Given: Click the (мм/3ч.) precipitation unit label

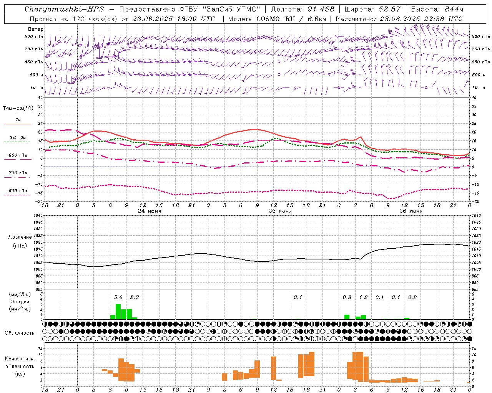Looking at the screenshot, I should [20, 294].
